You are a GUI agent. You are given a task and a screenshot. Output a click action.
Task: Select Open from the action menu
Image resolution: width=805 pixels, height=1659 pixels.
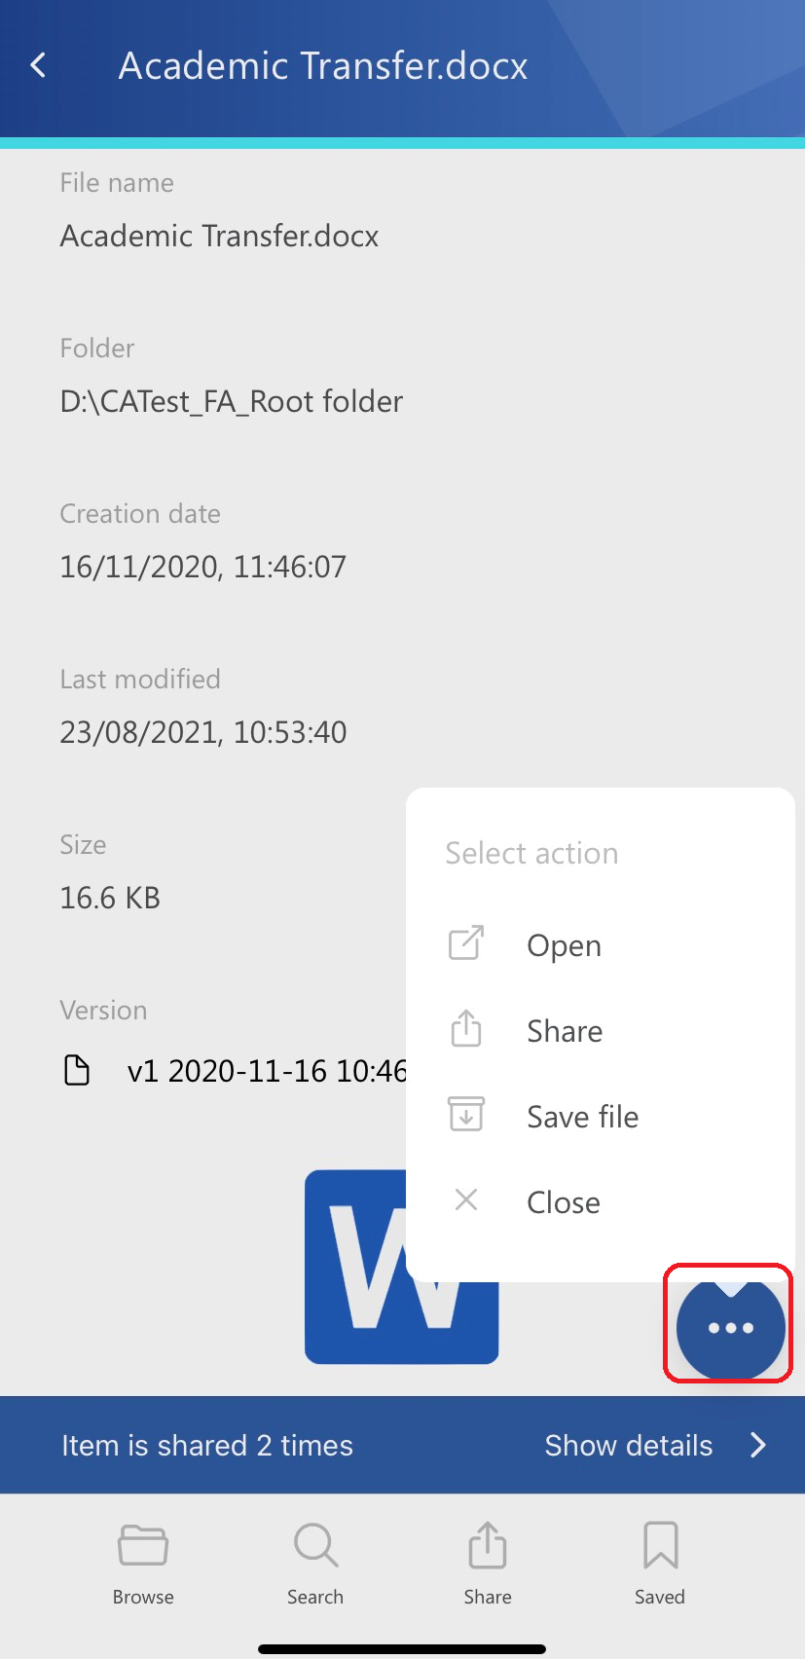coord(565,946)
